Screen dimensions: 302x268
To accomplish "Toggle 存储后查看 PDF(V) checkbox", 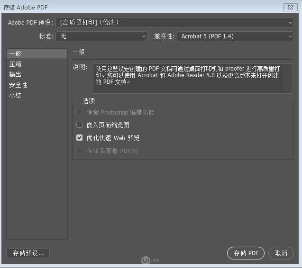I will [x=79, y=151].
